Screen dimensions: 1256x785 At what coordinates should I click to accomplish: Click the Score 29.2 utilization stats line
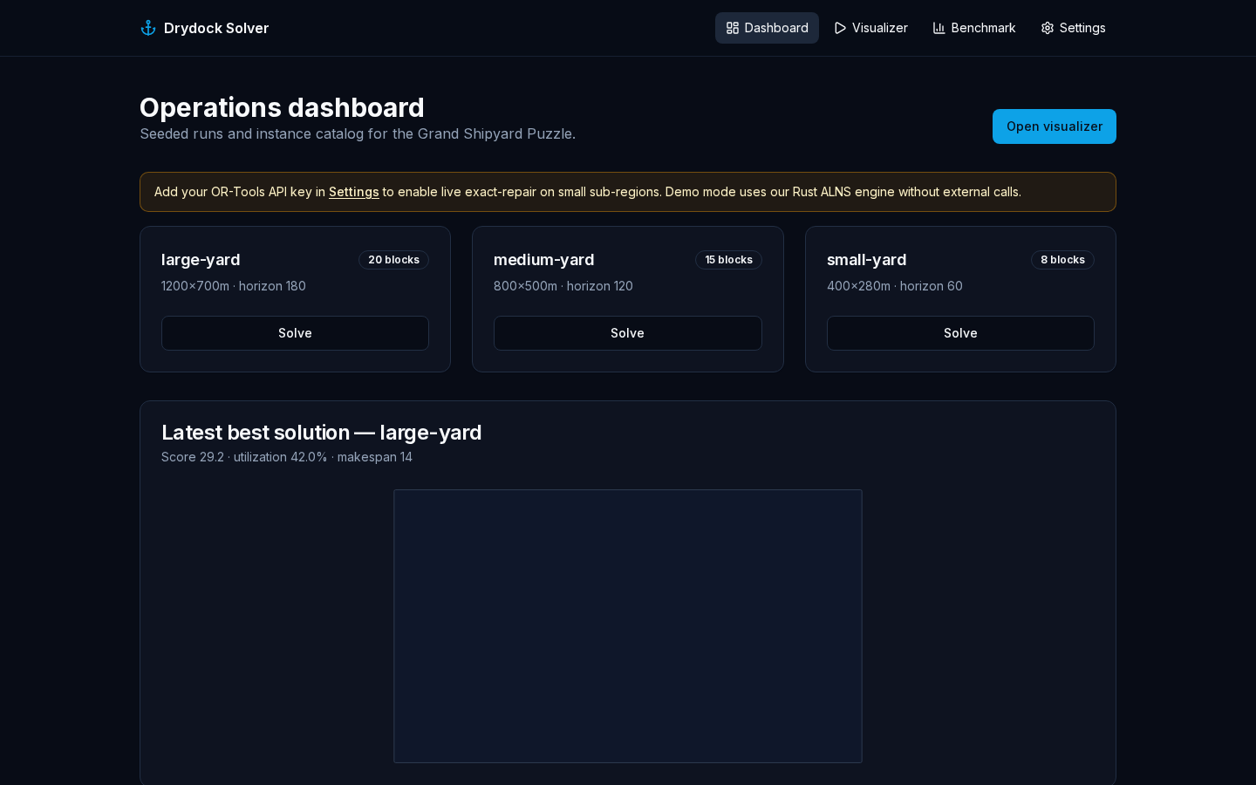pos(287,457)
